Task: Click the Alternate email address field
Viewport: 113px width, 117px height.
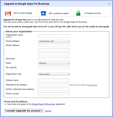Action: coord(54,85)
